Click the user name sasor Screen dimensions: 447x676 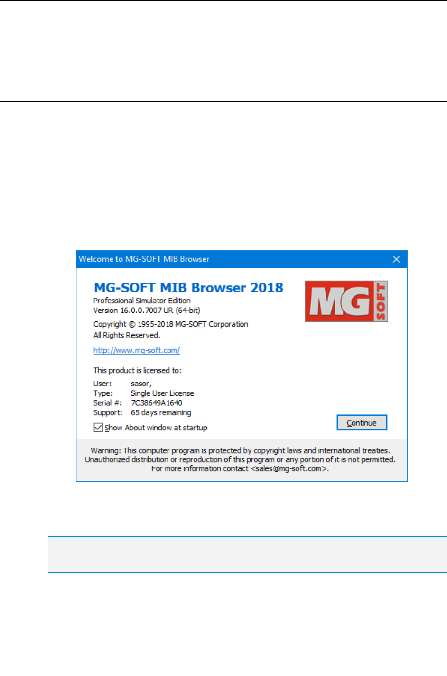coord(141,384)
